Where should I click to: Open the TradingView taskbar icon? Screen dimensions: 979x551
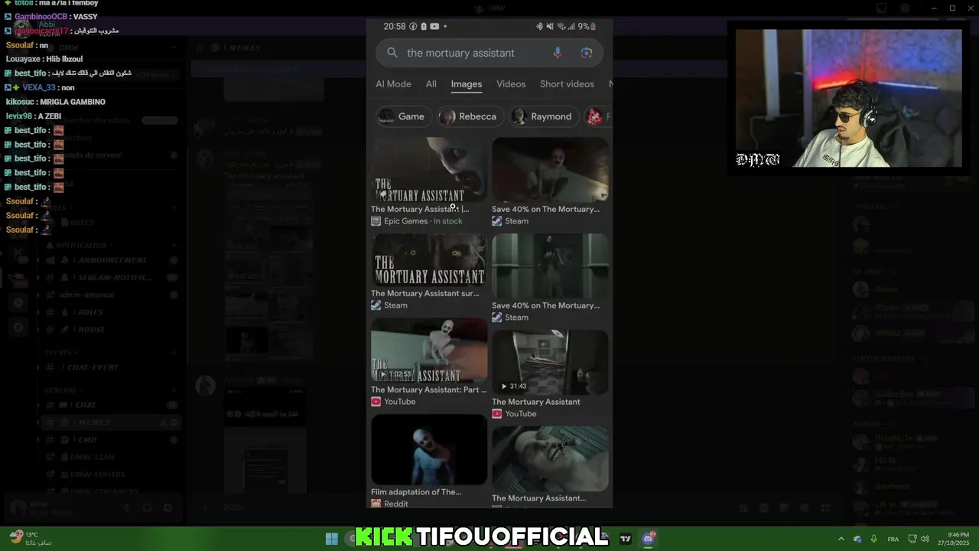pyautogui.click(x=626, y=539)
